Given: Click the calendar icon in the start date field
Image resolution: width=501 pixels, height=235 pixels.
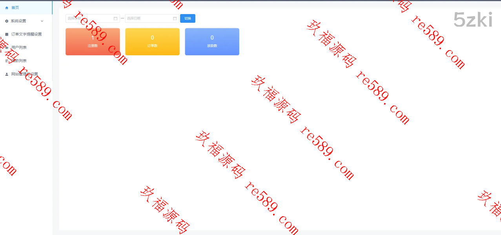Looking at the screenshot, I should [x=115, y=18].
